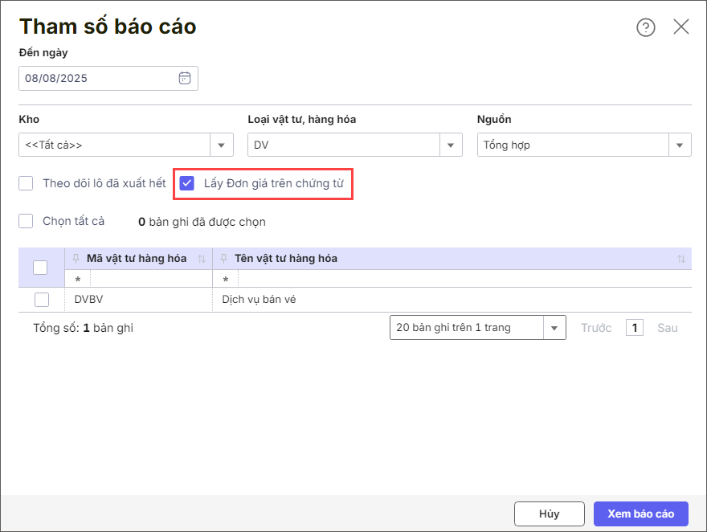
Task: Expand the Kho dropdown
Action: click(x=222, y=145)
